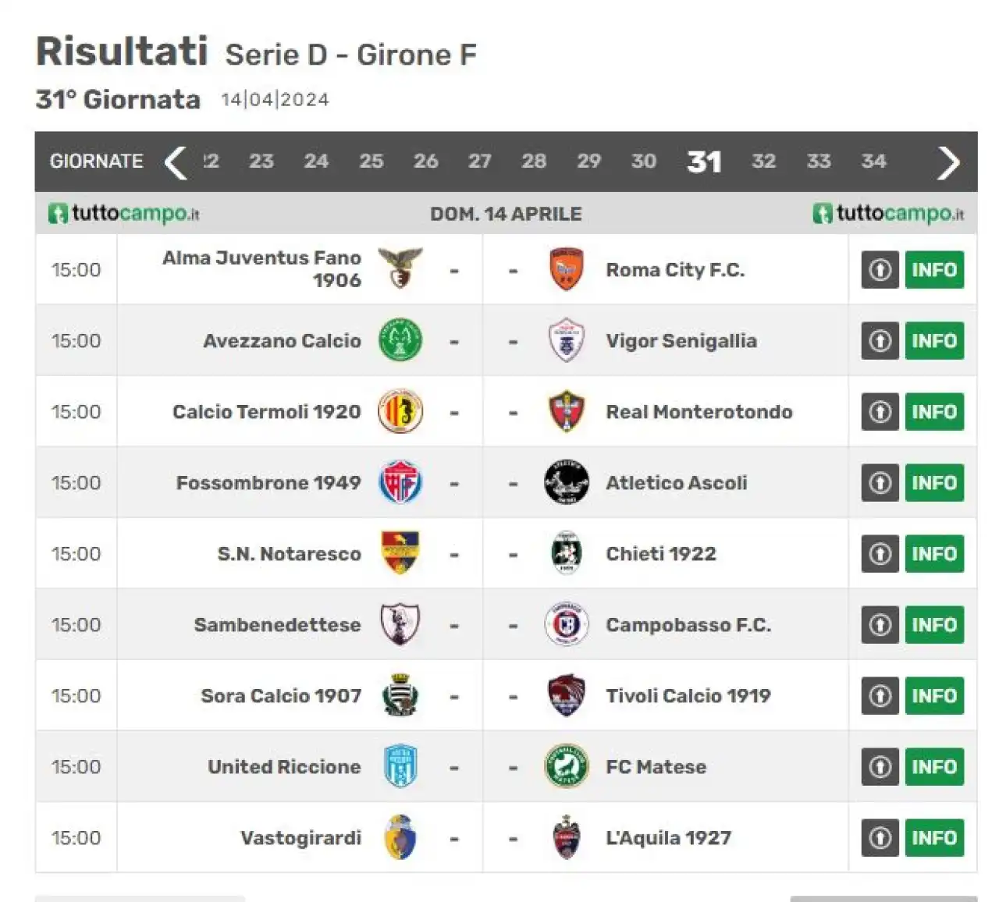Click the up-arrow icon in Chieti 1922 row
The image size is (999, 902).
(x=880, y=553)
